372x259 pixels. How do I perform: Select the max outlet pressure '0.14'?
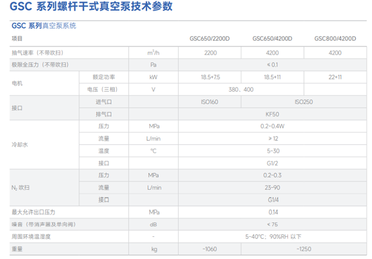[273, 212]
